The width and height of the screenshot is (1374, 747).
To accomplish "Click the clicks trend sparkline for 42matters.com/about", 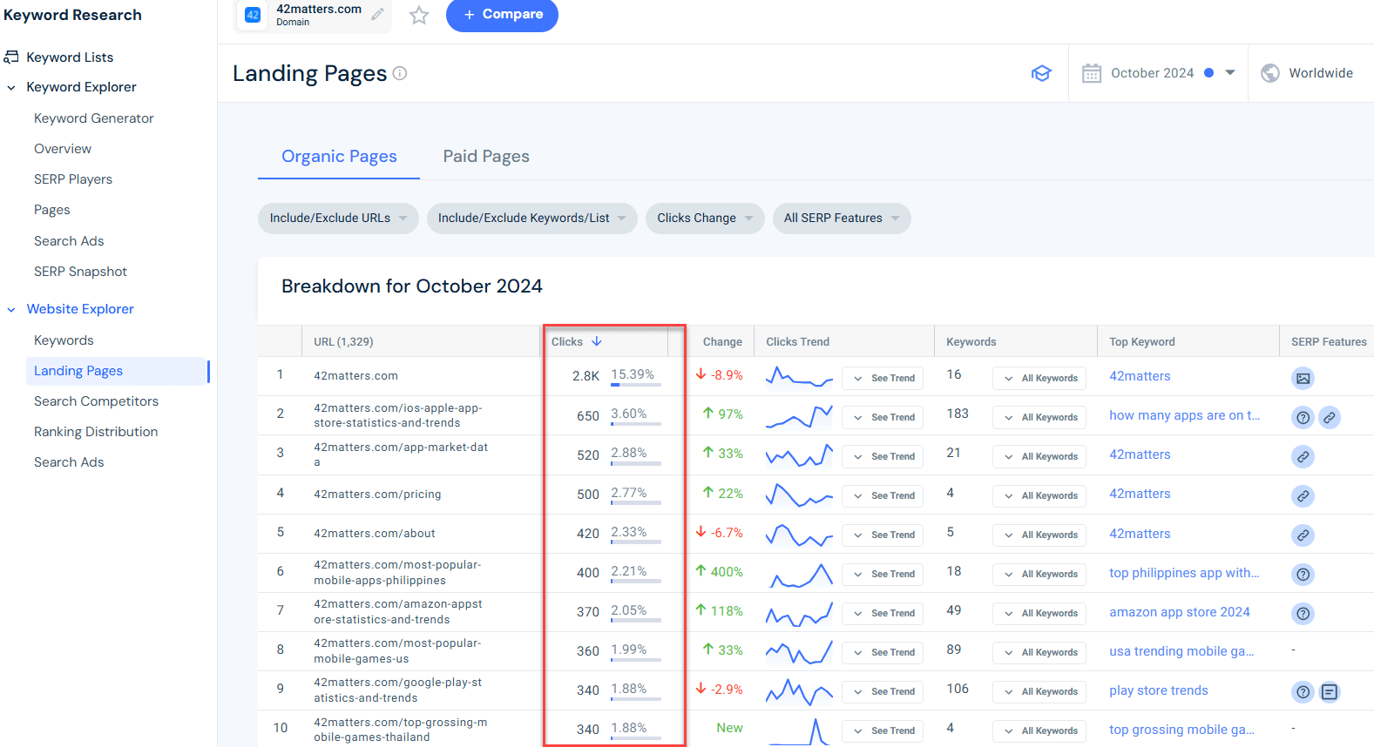I will tap(799, 535).
